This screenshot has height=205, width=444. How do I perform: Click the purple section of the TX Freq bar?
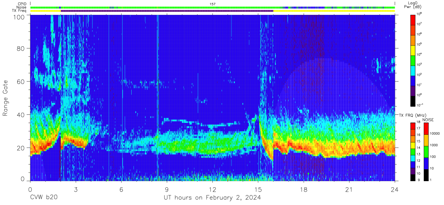(x=167, y=11)
